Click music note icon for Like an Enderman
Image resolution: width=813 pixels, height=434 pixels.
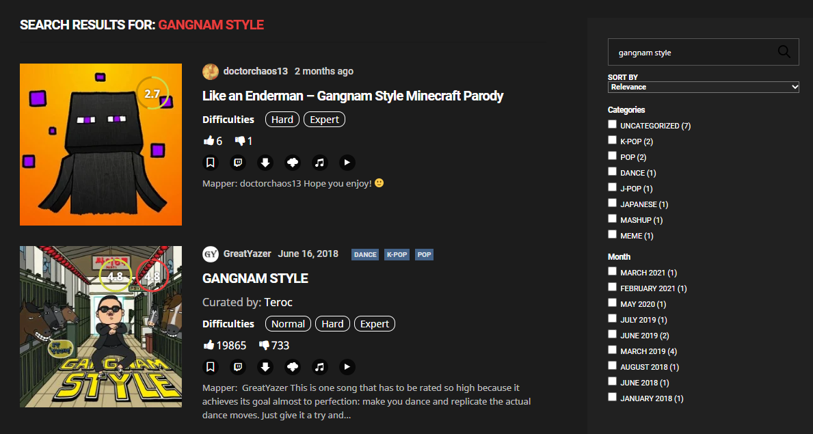click(320, 163)
